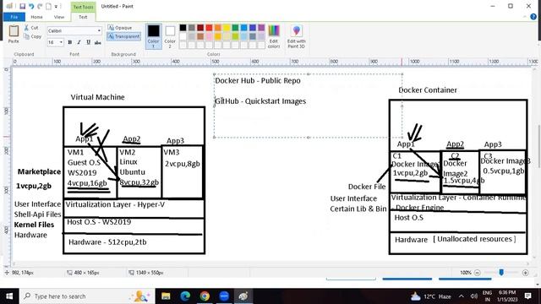Switch to the Home ribbon tab

click(x=36, y=17)
